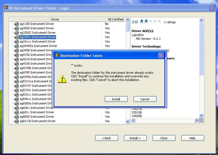Click the ag5313xa Instrument Driver icon
The image size is (218, 155).
tap(17, 82)
